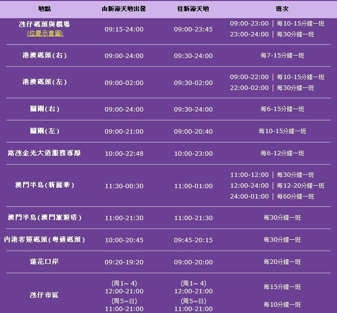Click the 班次 column header
The image size is (337, 313).
[x=282, y=9]
